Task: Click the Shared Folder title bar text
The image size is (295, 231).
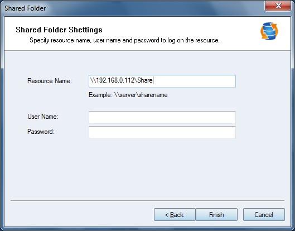Action: pyautogui.click(x=25, y=8)
